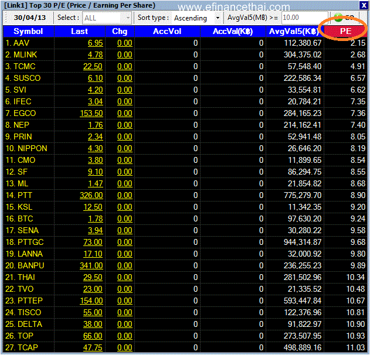Click the PE value 11.03
The width and height of the screenshot is (370, 355).
tap(355, 348)
